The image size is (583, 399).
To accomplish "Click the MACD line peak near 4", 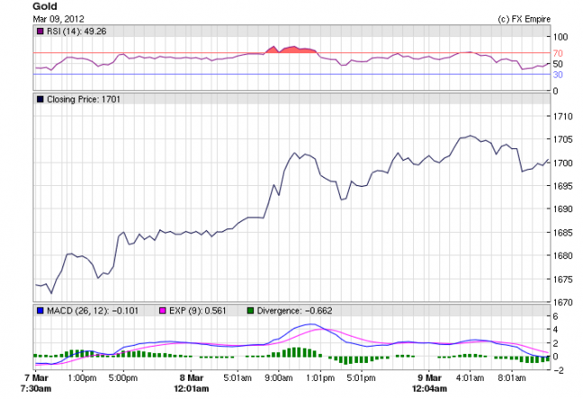I will (x=312, y=324).
